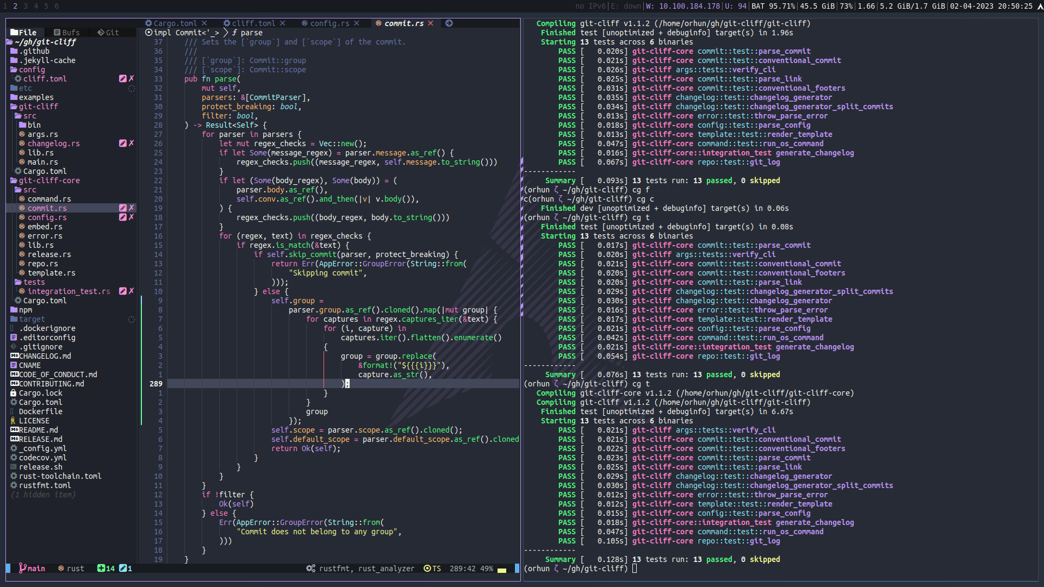Click the main git branch indicator
This screenshot has height=587, width=1044.
pyautogui.click(x=32, y=569)
